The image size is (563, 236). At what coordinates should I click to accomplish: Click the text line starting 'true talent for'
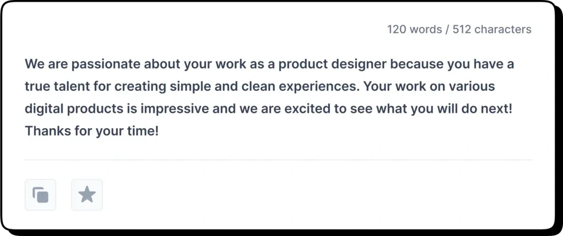coord(260,86)
